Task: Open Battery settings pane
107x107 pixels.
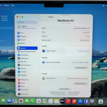Action: tap(21, 43)
